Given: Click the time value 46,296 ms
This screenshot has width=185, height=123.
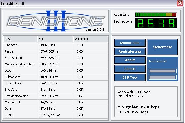Looking at the screenshot, I should point(48,102).
